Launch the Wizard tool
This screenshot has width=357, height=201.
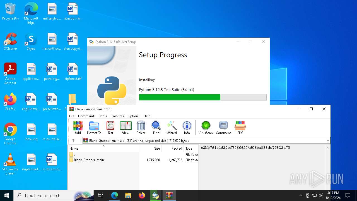coord(172,128)
